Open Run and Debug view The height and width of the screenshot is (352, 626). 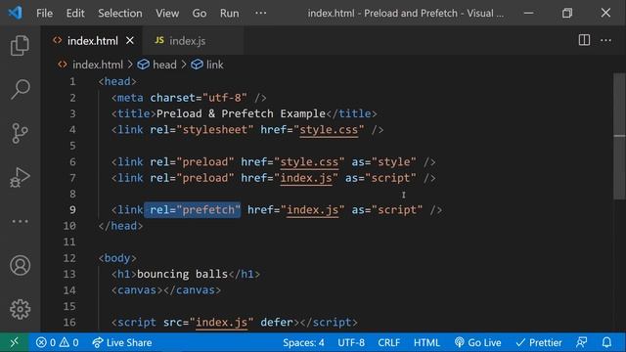[x=20, y=177]
